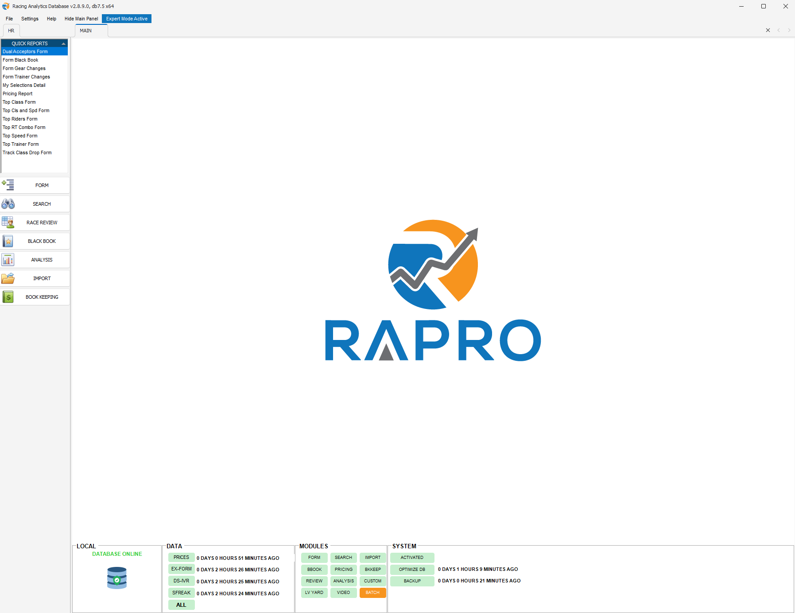Click the IMPORT sidebar button
Viewport: 795px width, 613px height.
pos(35,278)
